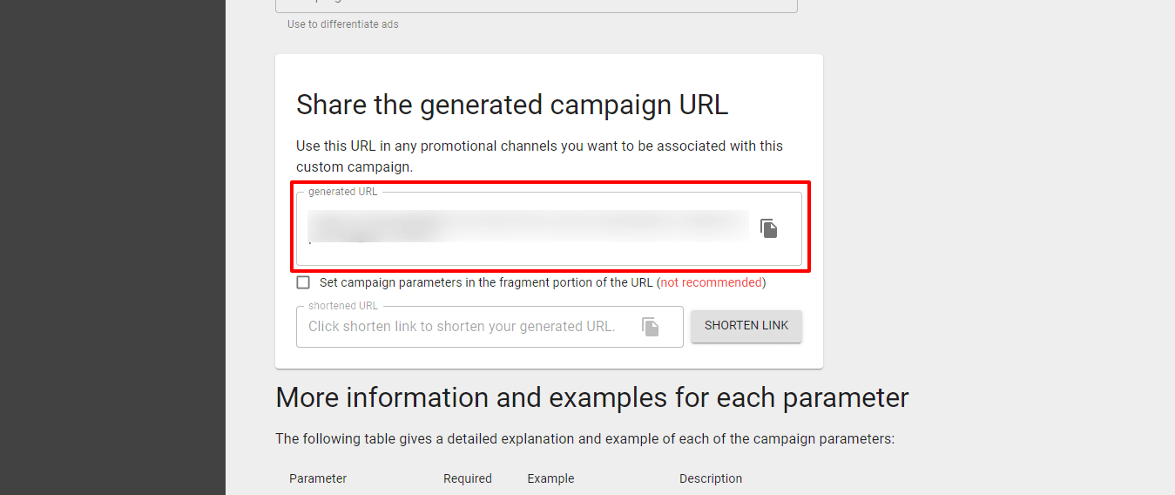Copy the generated URL with the clipboard icon

tap(768, 228)
